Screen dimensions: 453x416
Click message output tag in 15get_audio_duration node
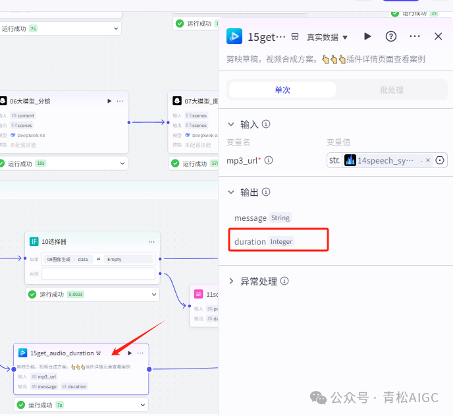click(44, 386)
